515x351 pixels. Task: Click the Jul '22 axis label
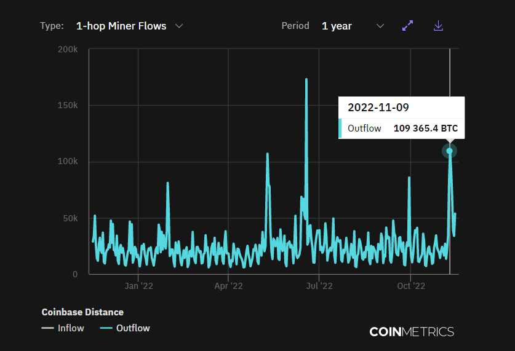pos(319,286)
